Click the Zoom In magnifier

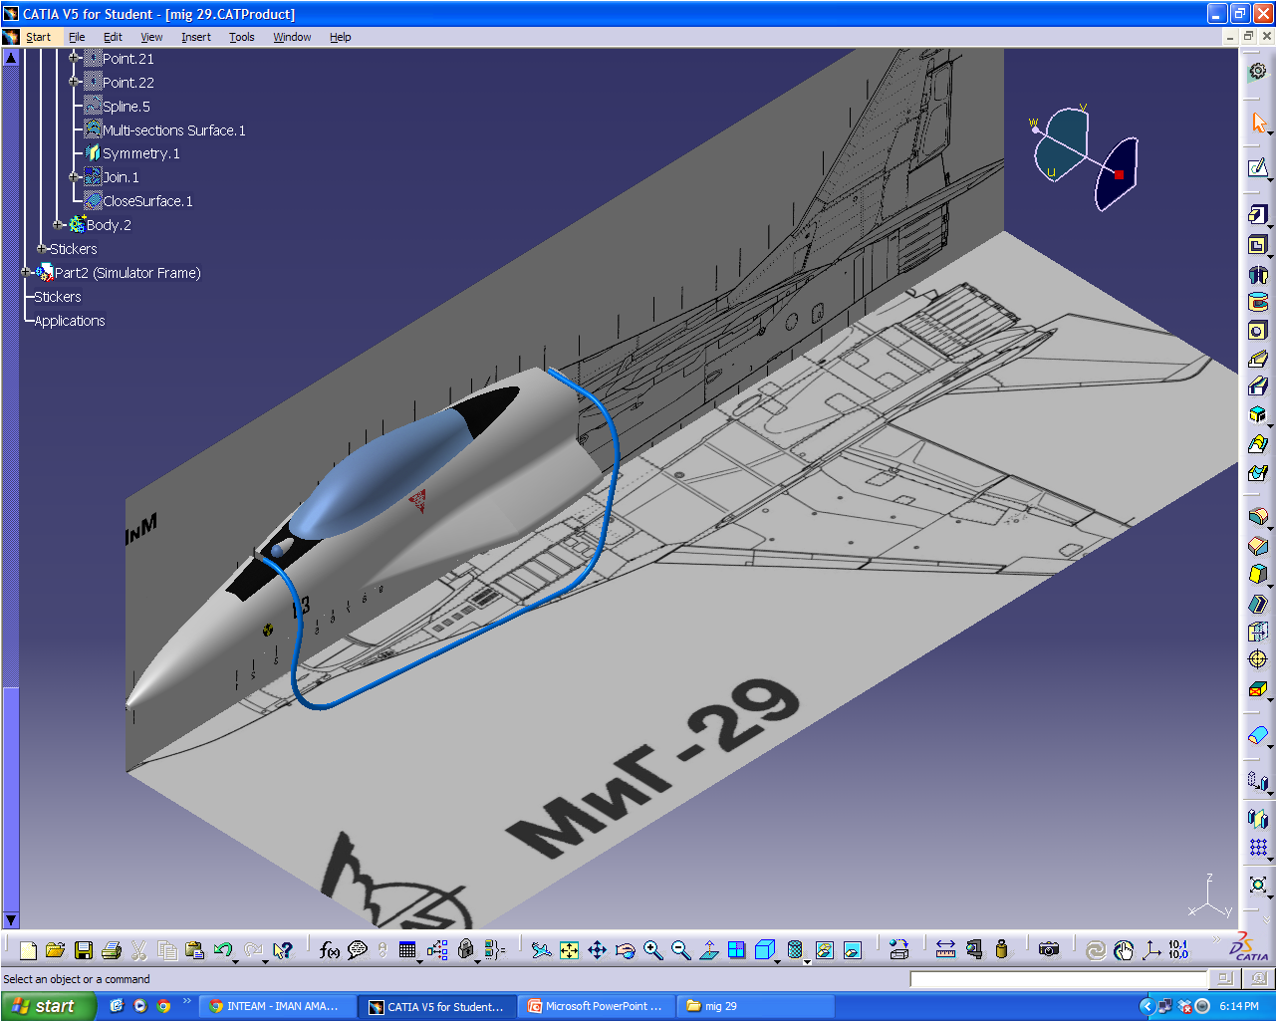click(652, 950)
